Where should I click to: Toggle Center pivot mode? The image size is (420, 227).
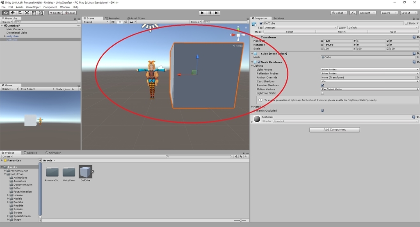pos(55,13)
